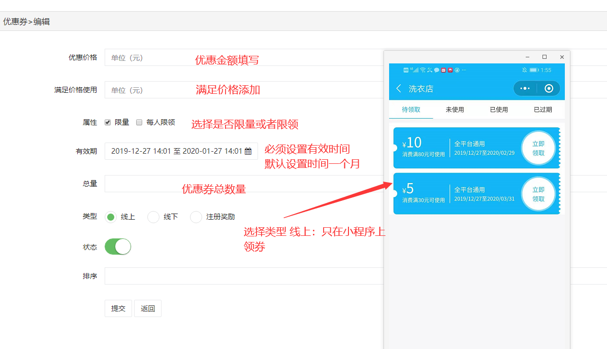Click the 属性 field label
Screen dimensions: 607x349
(x=90, y=122)
